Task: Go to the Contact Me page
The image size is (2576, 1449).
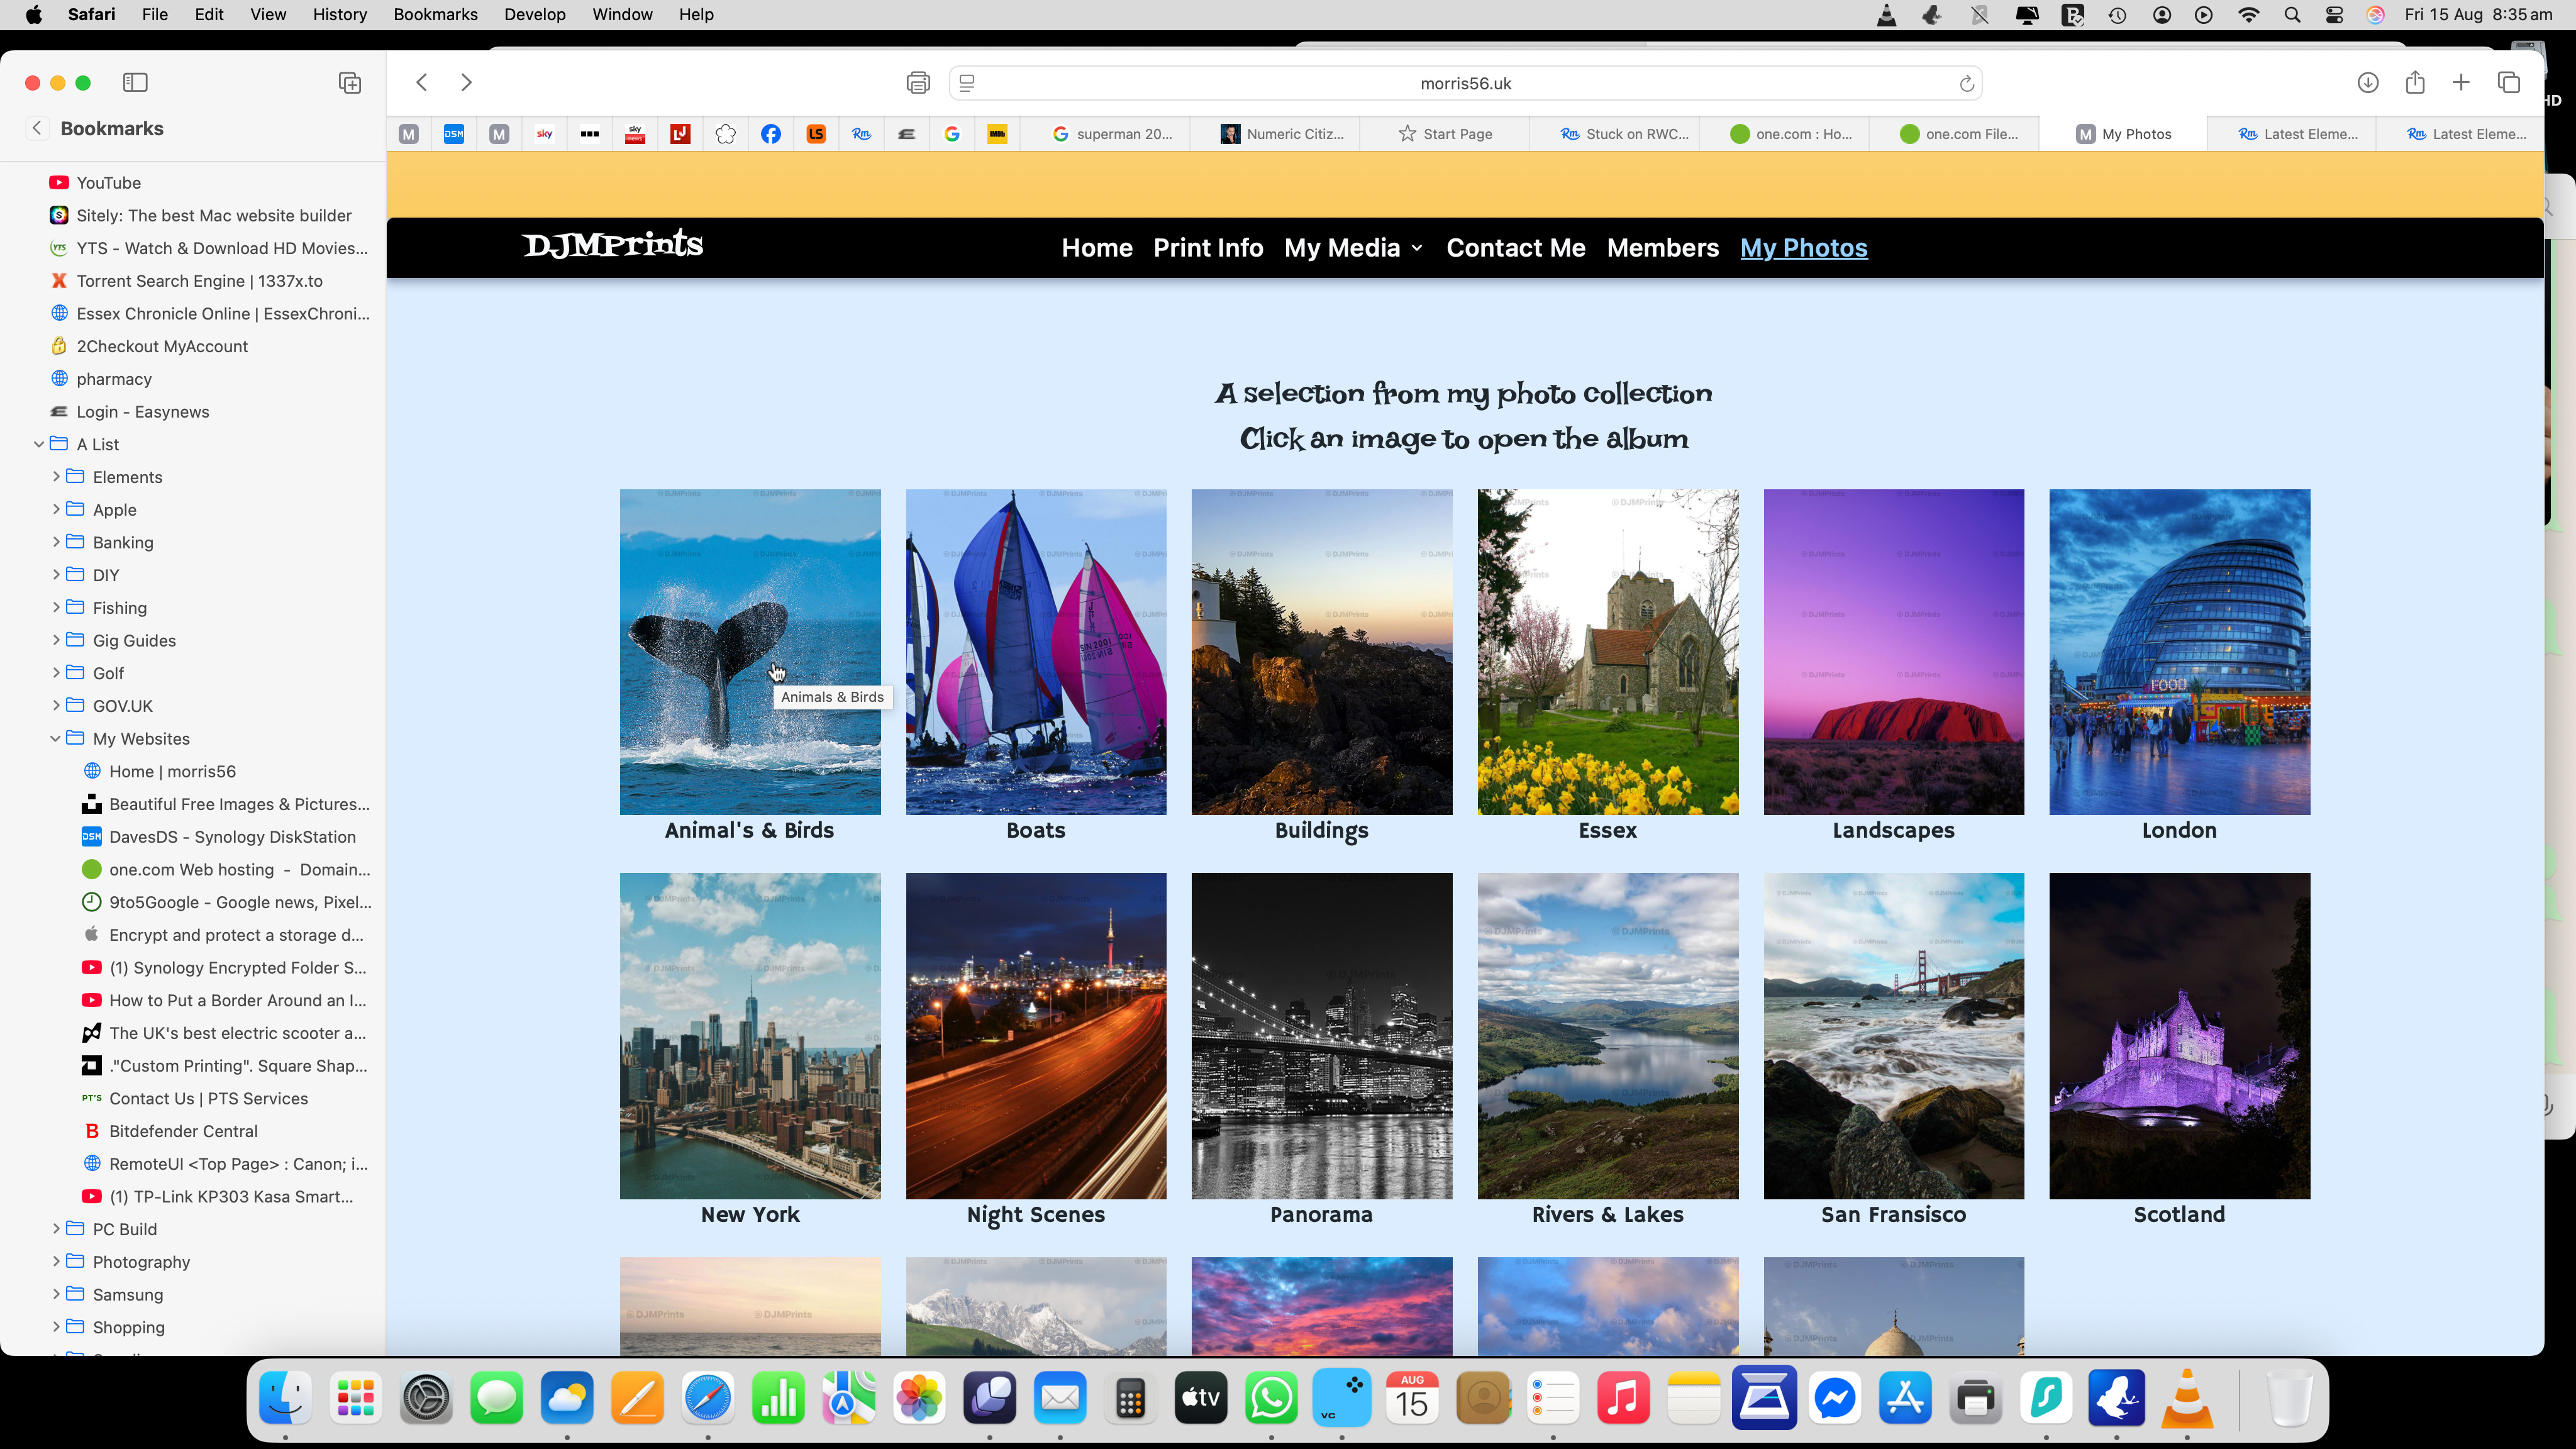Action: click(1516, 248)
